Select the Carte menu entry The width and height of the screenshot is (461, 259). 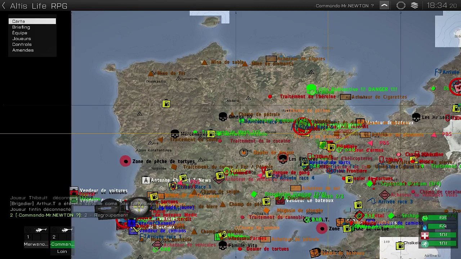pyautogui.click(x=32, y=21)
